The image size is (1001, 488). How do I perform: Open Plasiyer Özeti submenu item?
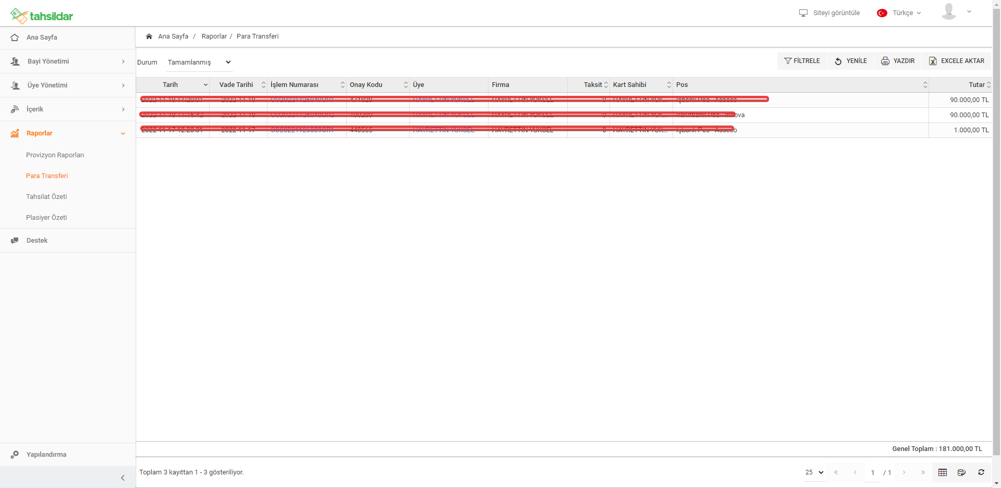pyautogui.click(x=46, y=218)
